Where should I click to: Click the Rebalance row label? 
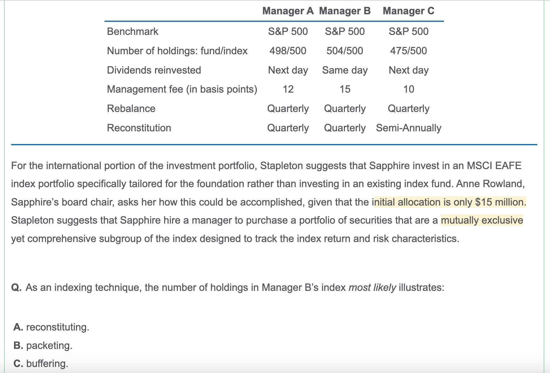coord(131,108)
